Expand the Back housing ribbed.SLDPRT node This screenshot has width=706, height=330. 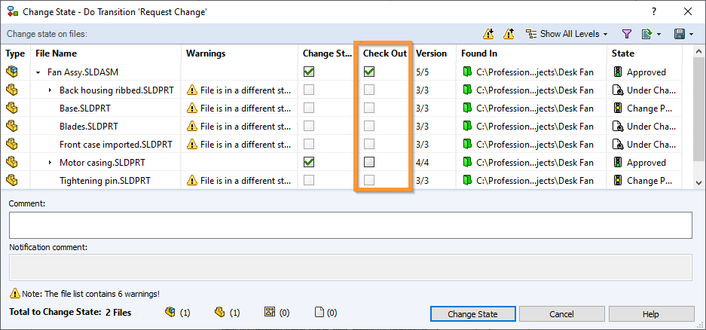coord(50,90)
